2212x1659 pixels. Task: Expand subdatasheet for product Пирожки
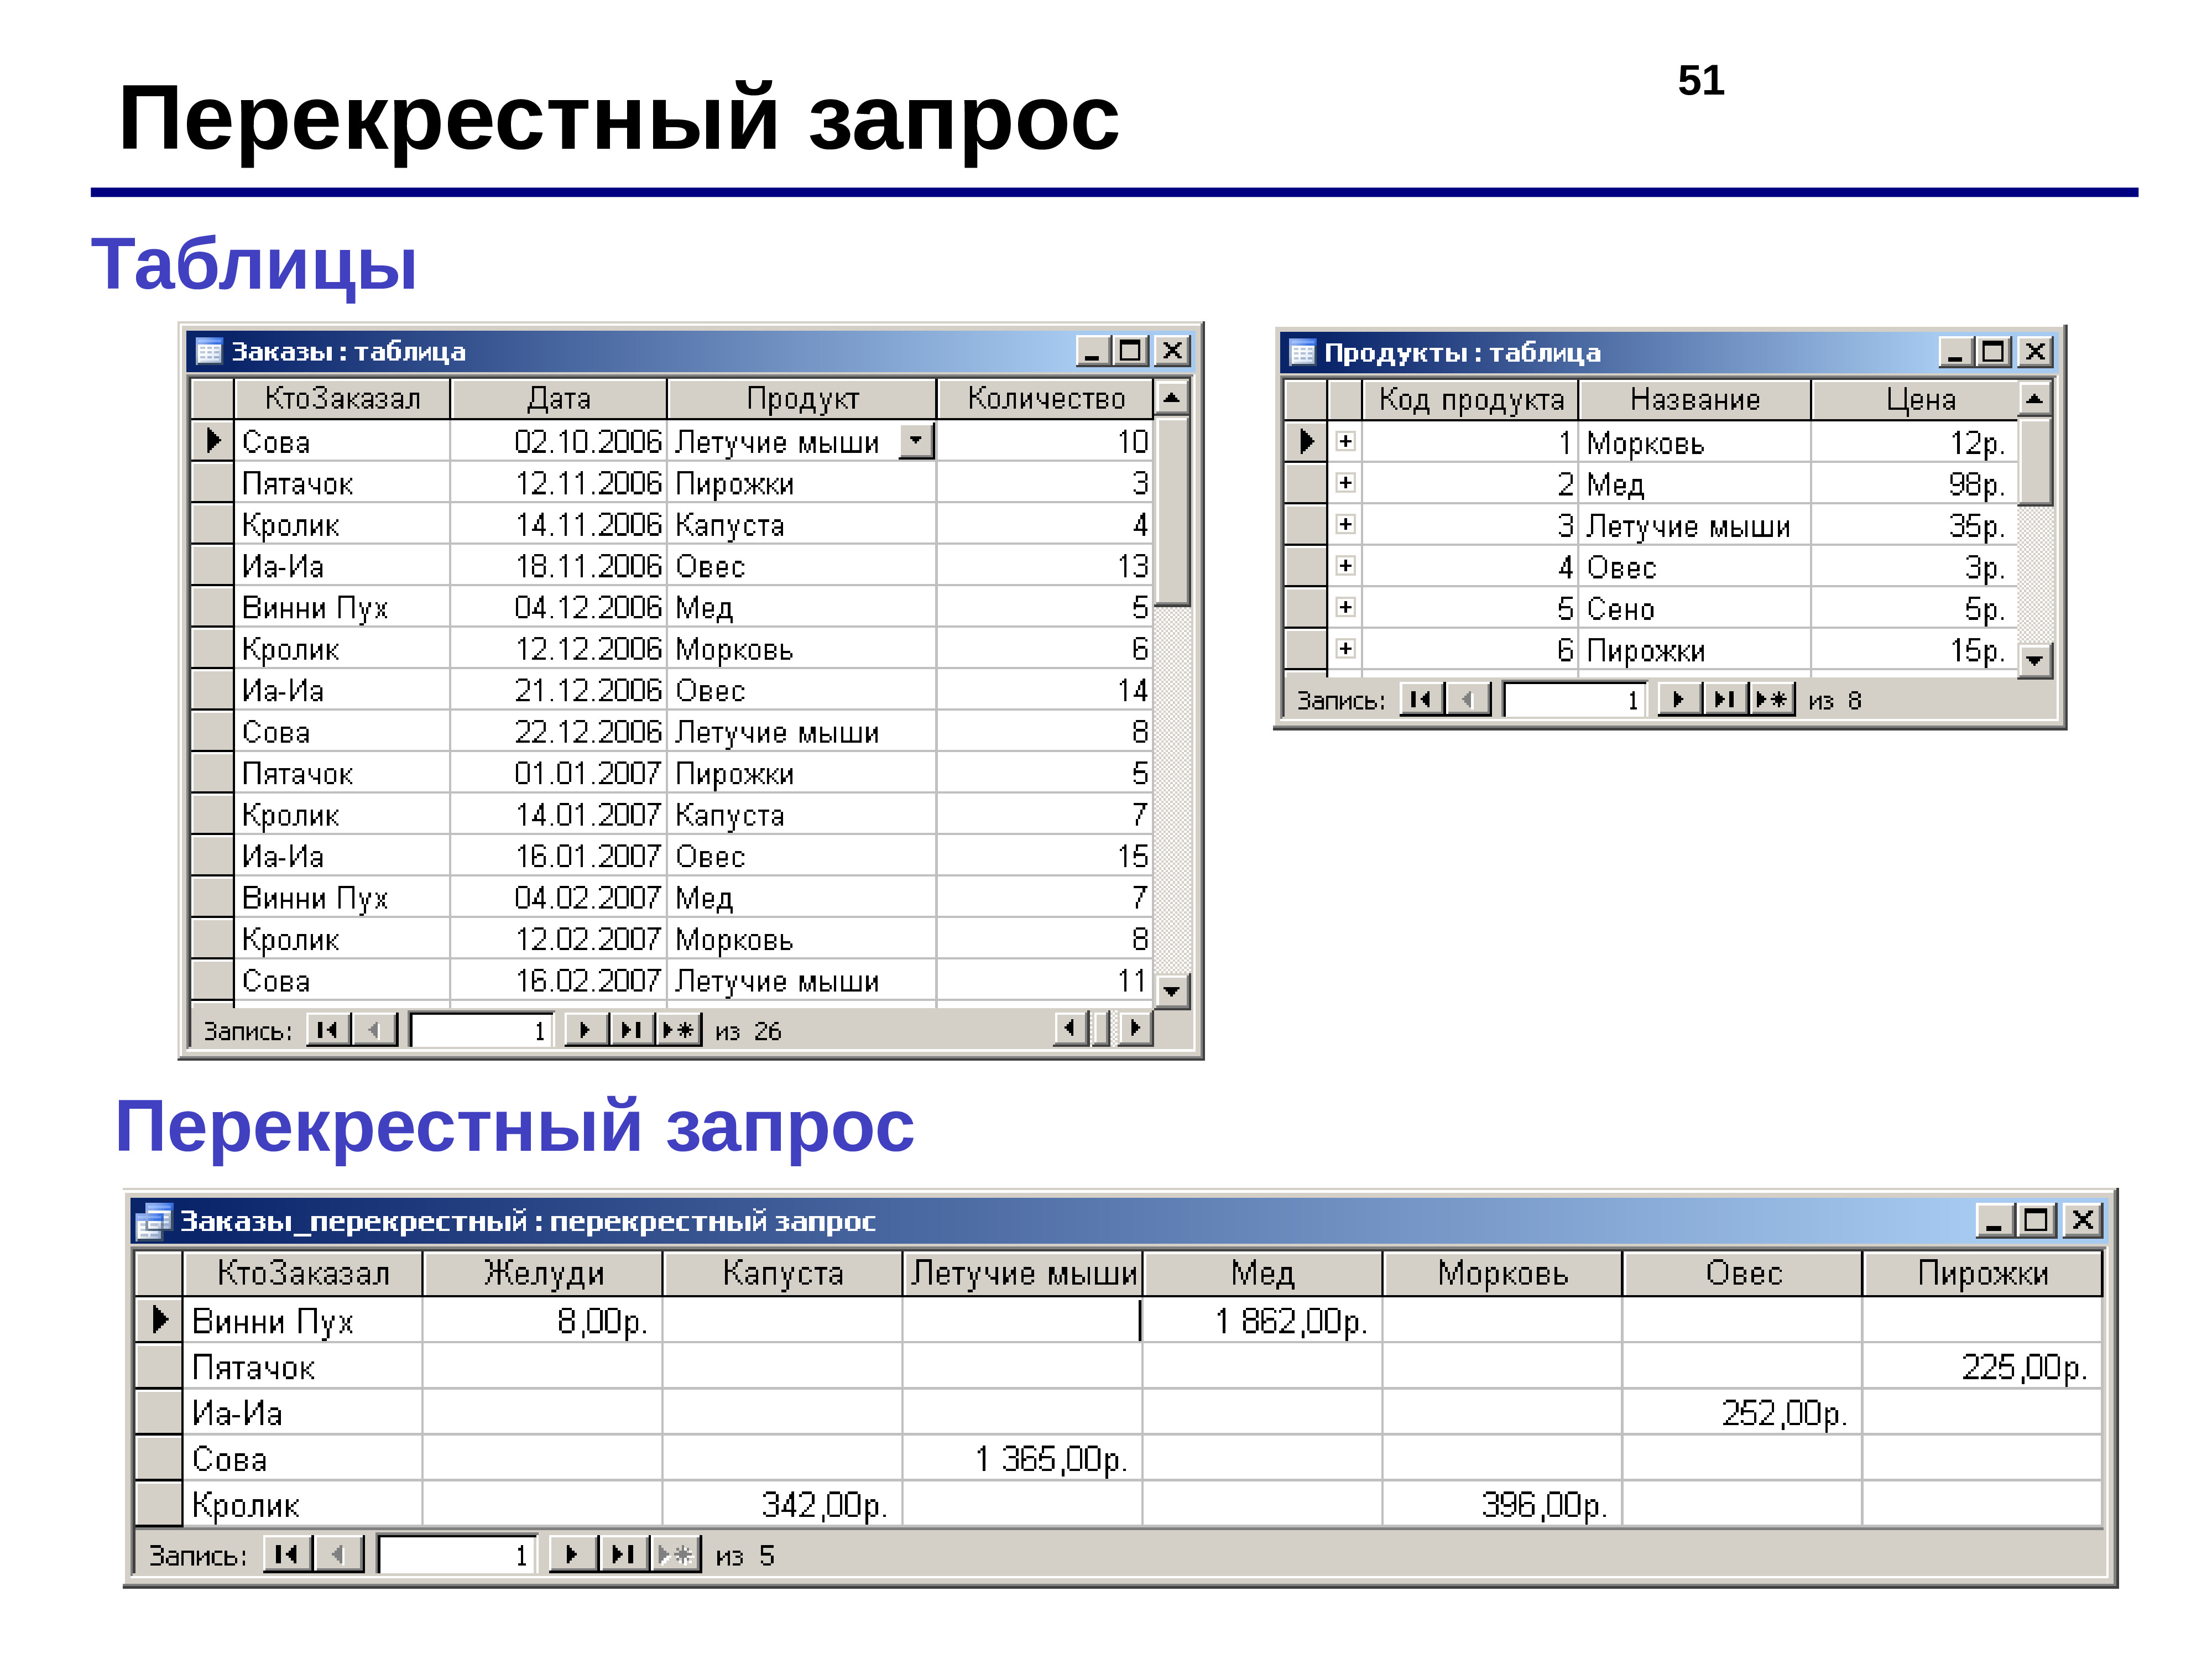[x=1346, y=649]
